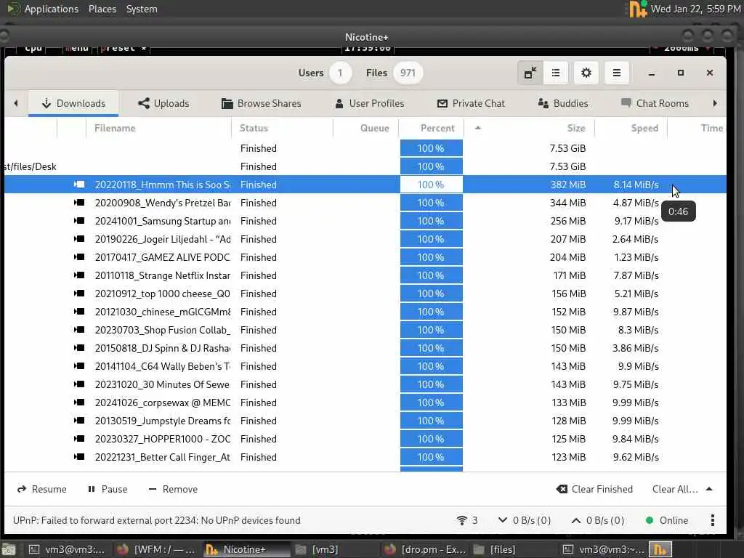
Task: Sort by the Queue column header
Action: pyautogui.click(x=366, y=128)
